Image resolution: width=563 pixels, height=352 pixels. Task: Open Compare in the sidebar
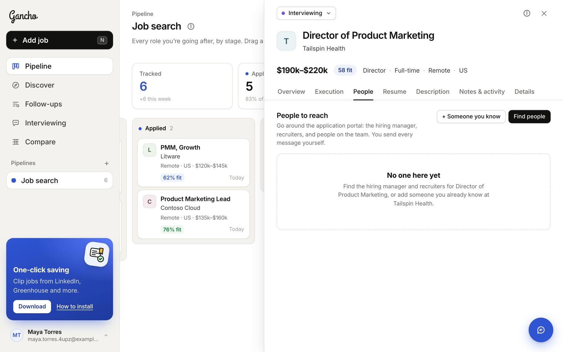[x=59, y=142]
